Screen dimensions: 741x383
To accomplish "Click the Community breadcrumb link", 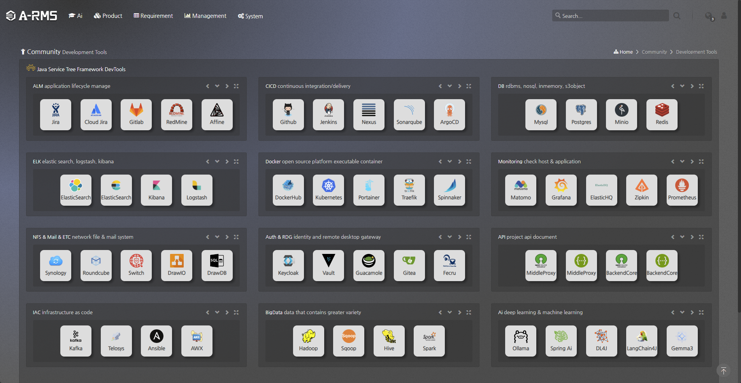I will (x=654, y=52).
